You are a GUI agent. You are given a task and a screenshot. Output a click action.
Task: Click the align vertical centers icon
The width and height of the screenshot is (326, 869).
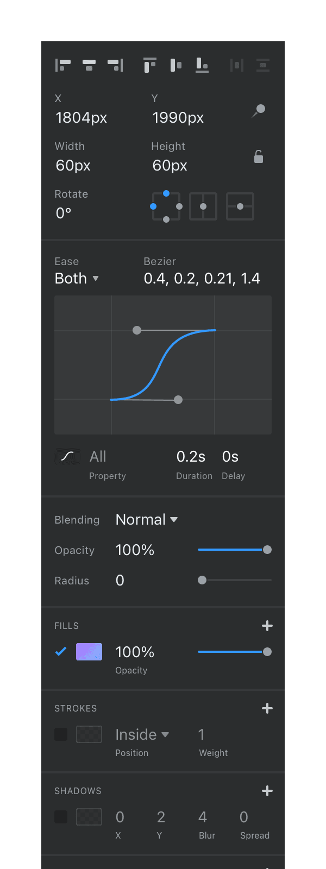tap(176, 65)
